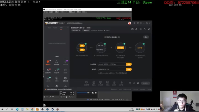Click the lock icon in the header row
Screen dimensions: 199x112
pos(137,29)
